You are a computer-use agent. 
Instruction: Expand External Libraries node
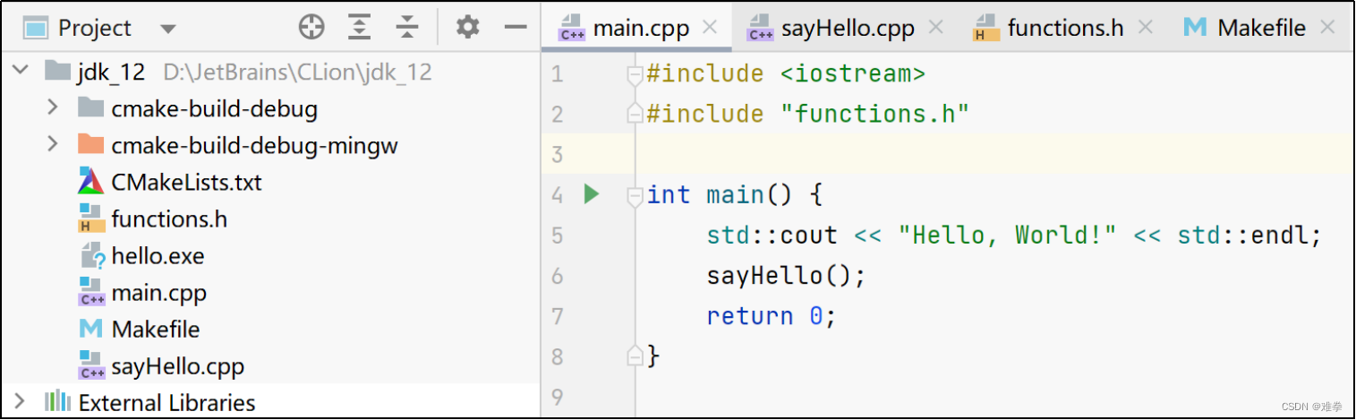pos(21,401)
